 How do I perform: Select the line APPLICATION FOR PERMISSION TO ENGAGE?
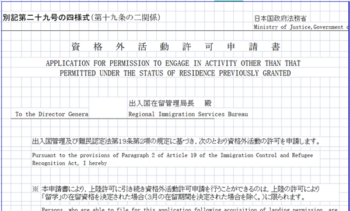pos(173,63)
